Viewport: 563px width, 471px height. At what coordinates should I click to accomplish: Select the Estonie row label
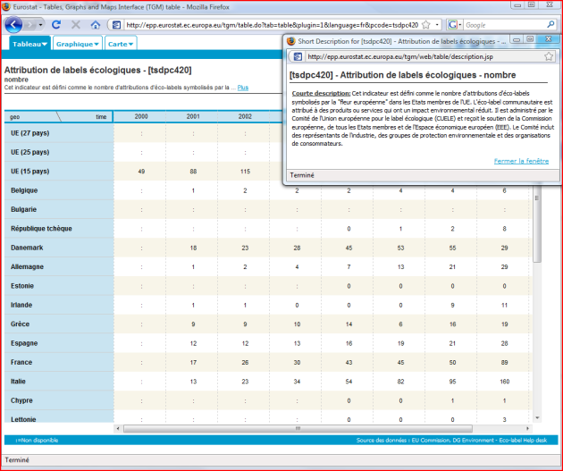click(22, 286)
